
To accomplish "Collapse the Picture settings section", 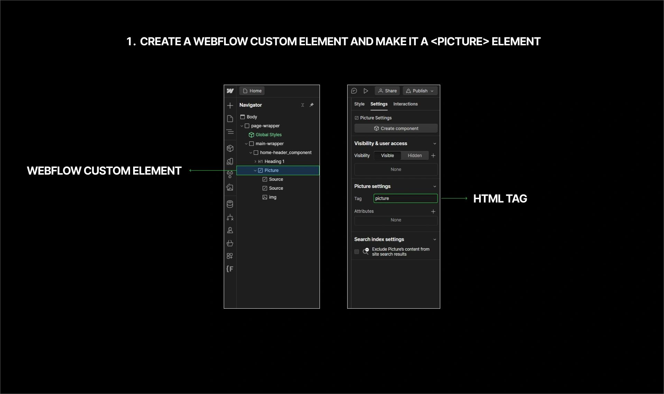I will click(435, 186).
